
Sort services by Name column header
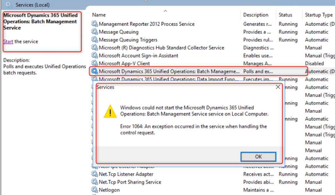[99, 15]
